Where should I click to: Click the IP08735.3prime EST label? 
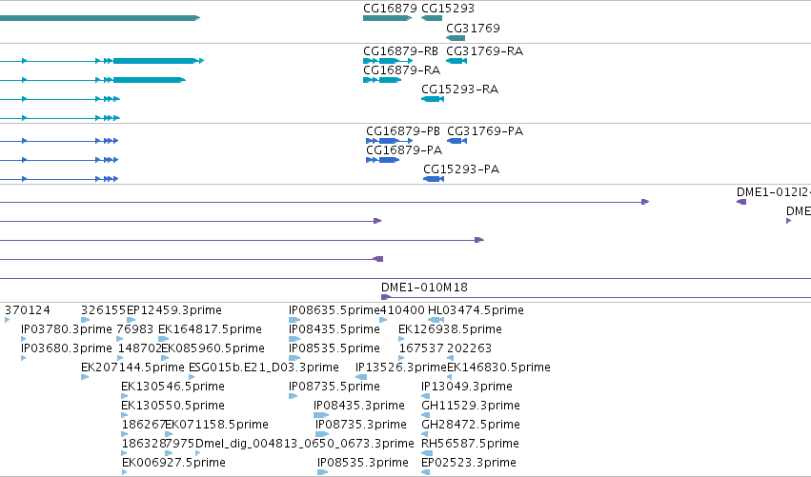click(361, 425)
